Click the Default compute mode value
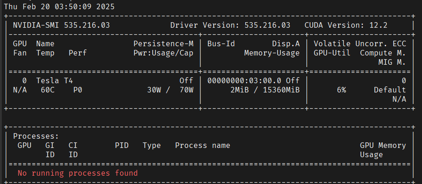This screenshot has width=422, height=184. click(x=390, y=90)
